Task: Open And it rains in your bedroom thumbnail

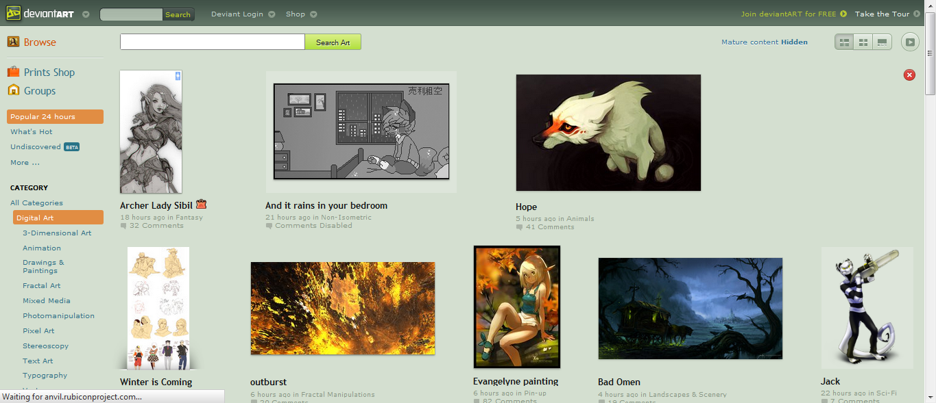Action: pyautogui.click(x=361, y=131)
